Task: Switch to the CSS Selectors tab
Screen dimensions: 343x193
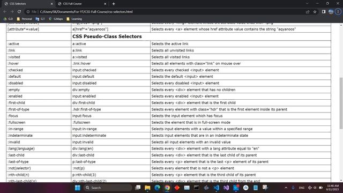Action: tap(28, 4)
